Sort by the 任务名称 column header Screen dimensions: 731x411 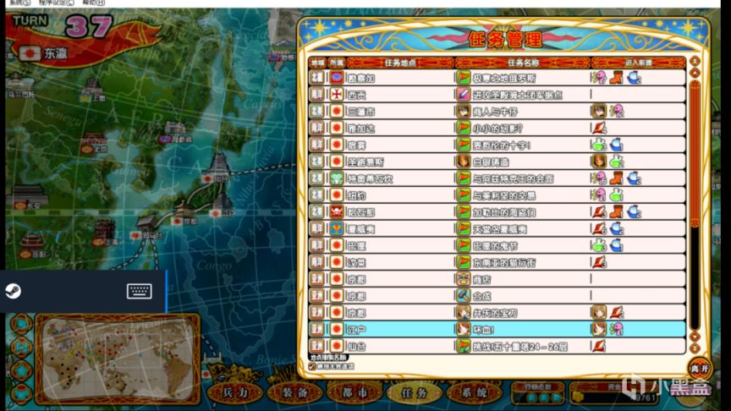[523, 63]
